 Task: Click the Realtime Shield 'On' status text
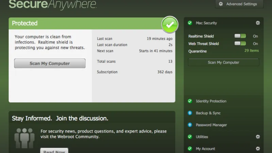255,36
